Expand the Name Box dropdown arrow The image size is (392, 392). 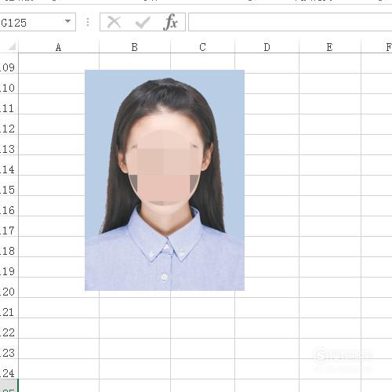pos(67,21)
